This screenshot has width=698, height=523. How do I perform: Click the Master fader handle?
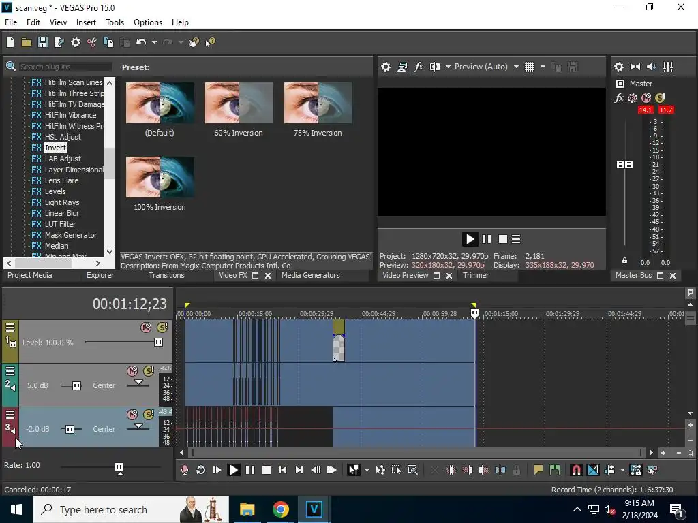(624, 165)
